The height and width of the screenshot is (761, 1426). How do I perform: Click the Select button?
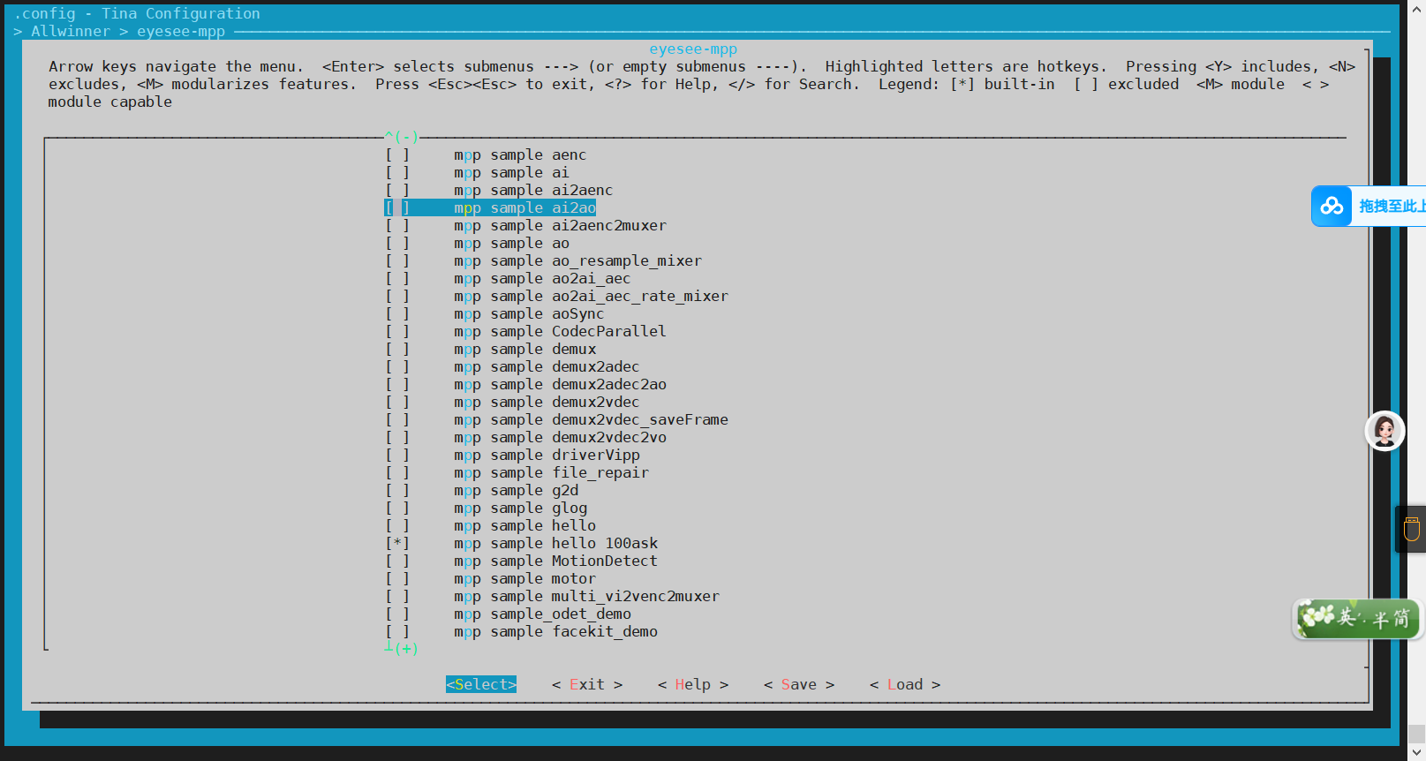(481, 684)
